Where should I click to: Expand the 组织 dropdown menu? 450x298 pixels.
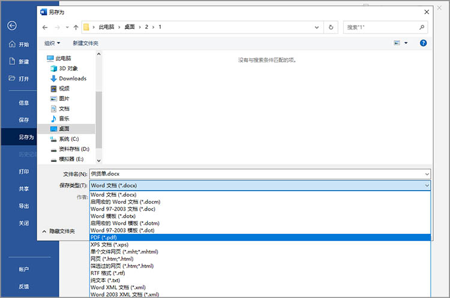click(52, 43)
